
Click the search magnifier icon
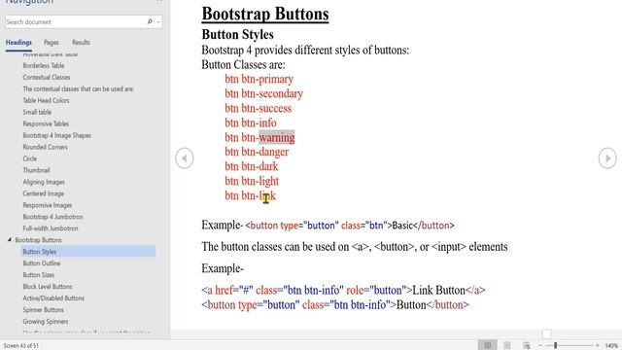(x=150, y=21)
